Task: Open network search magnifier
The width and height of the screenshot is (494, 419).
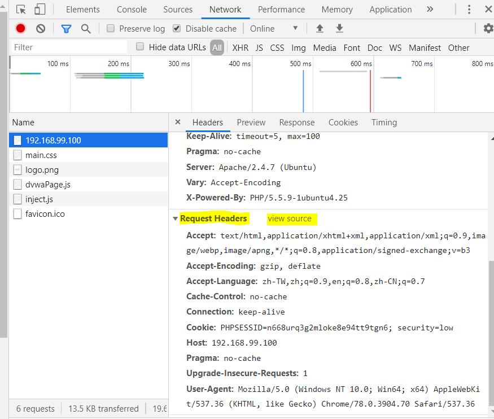Action: [86, 29]
